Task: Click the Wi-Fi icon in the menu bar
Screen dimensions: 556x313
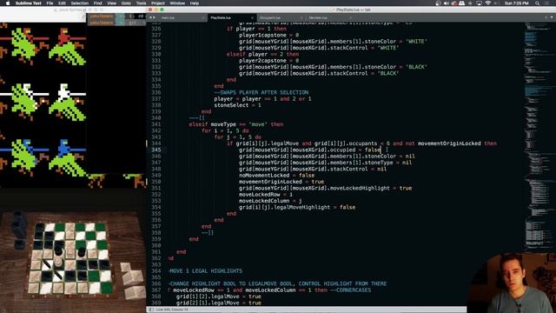Action: click(488, 3)
